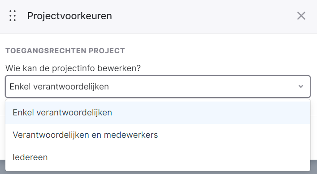Collapse the list via the small down arrow
Viewport: 317px width, 174px height.
tap(301, 86)
